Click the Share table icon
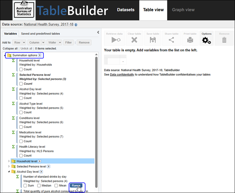Screen dimensions: 235x193 point(171,40)
